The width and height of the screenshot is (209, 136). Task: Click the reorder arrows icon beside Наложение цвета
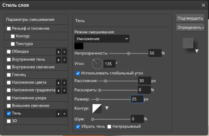click(x=58, y=83)
